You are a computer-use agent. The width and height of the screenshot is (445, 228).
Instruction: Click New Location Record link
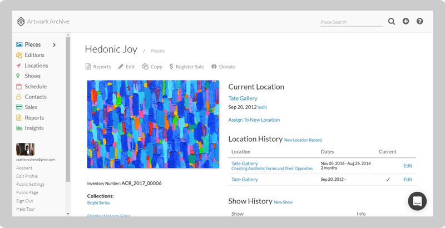[x=303, y=140]
